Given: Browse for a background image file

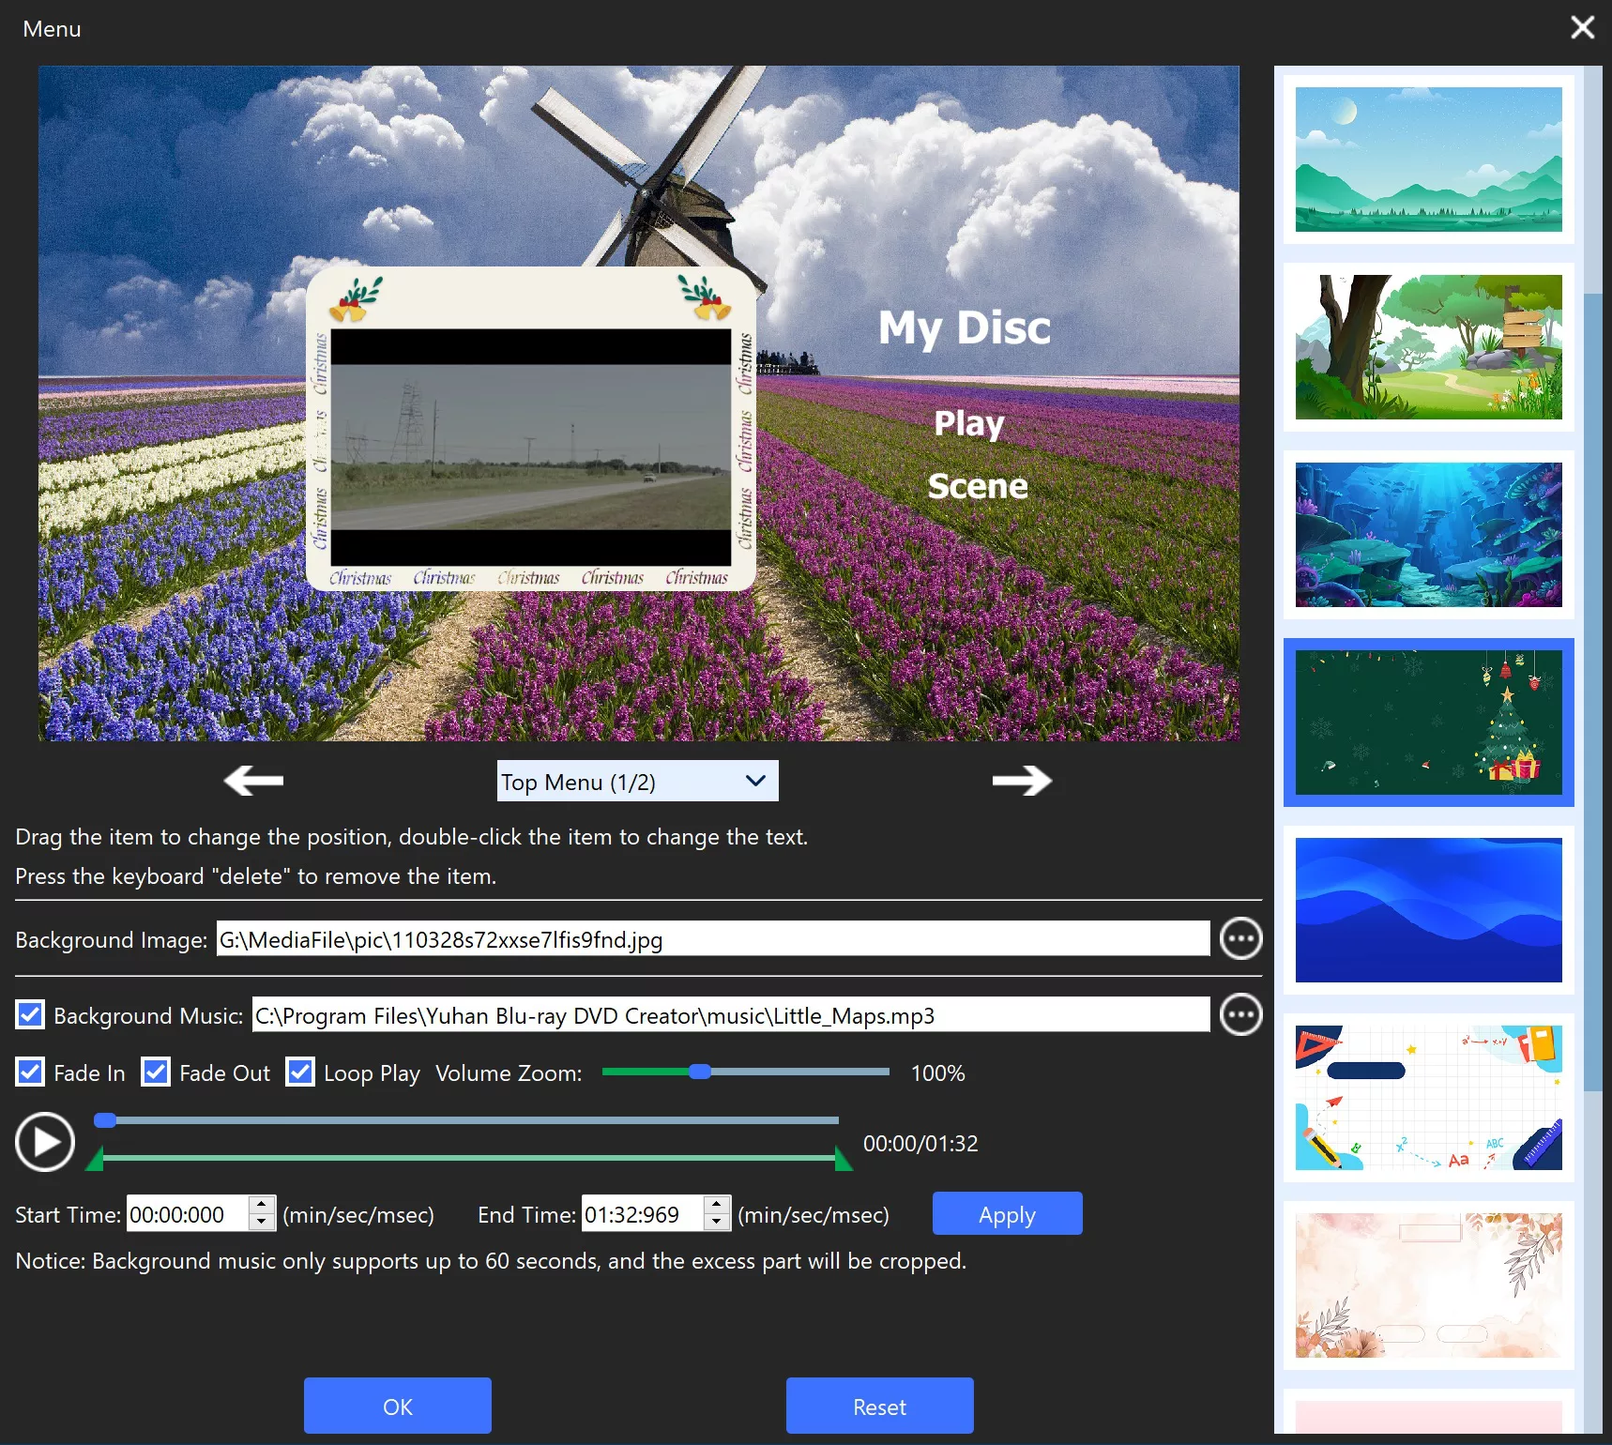Looking at the screenshot, I should [x=1240, y=938].
